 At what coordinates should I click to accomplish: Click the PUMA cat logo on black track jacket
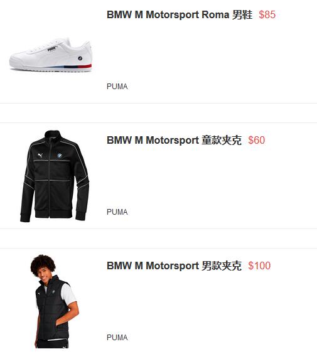(x=40, y=155)
